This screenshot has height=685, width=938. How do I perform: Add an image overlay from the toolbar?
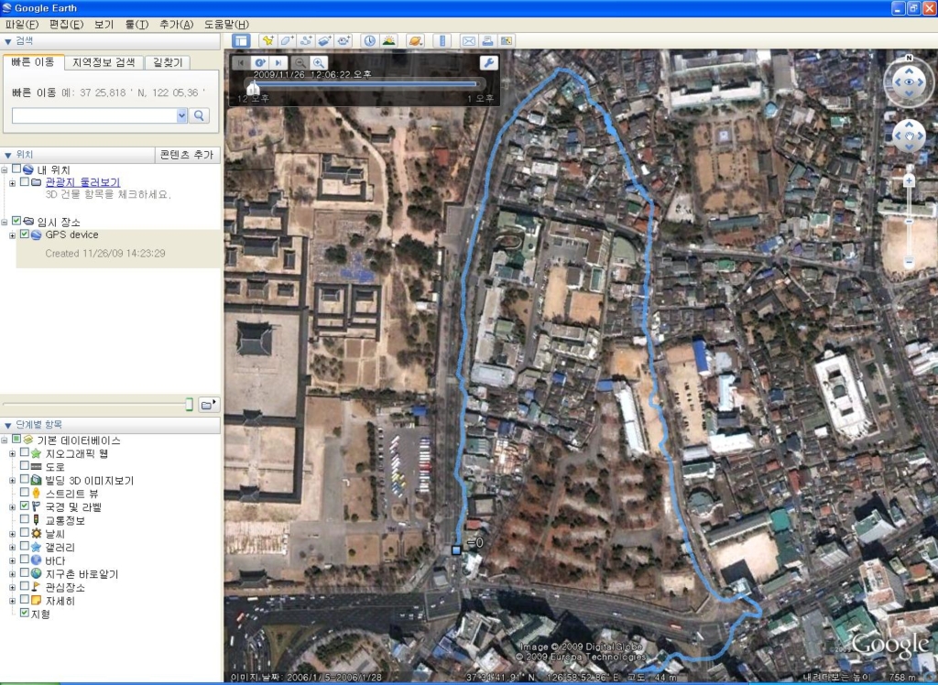(324, 40)
